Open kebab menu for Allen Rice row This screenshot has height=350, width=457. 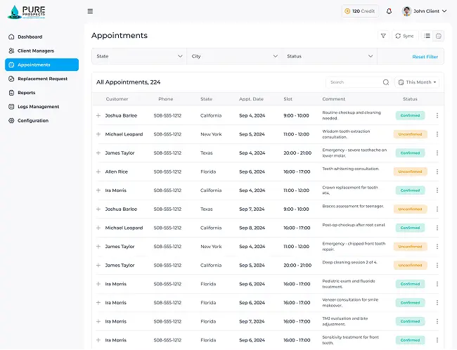tap(437, 171)
